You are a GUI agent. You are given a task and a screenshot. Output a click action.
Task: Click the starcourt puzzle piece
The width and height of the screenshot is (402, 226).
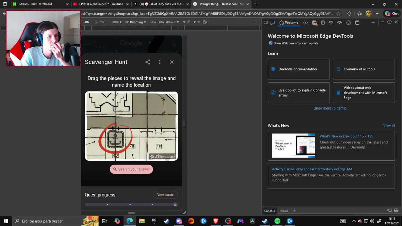[162, 156]
